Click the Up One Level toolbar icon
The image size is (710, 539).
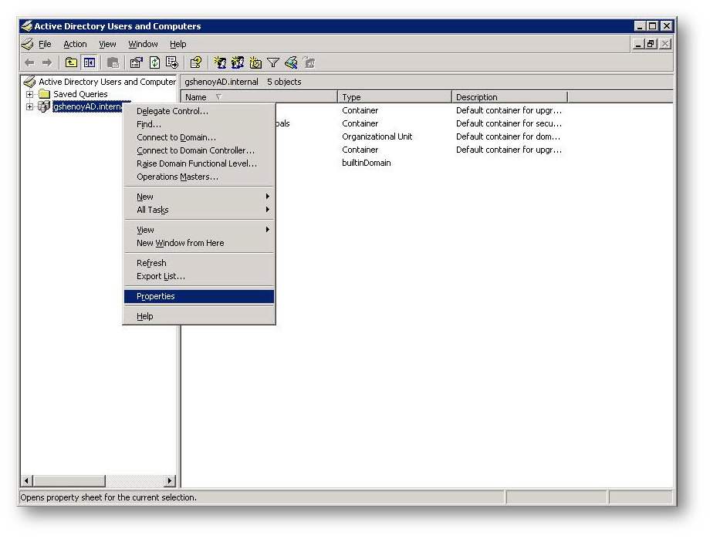click(71, 63)
